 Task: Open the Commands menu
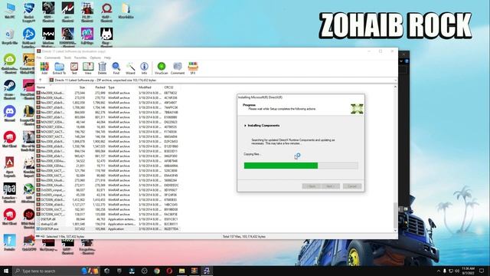tap(52, 58)
